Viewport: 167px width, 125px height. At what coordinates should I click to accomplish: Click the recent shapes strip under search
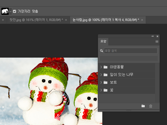coord(129,58)
